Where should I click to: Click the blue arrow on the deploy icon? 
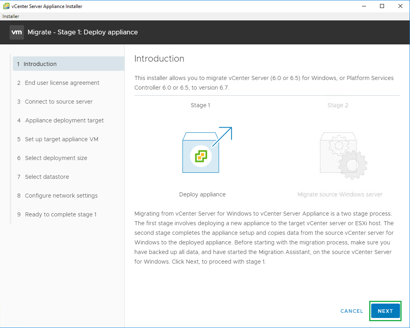pos(222,136)
